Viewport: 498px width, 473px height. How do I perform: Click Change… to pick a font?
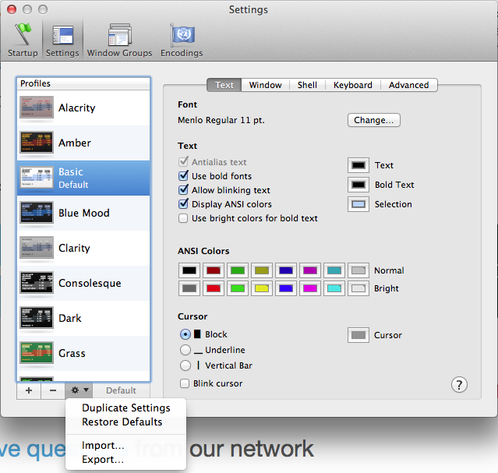(374, 120)
